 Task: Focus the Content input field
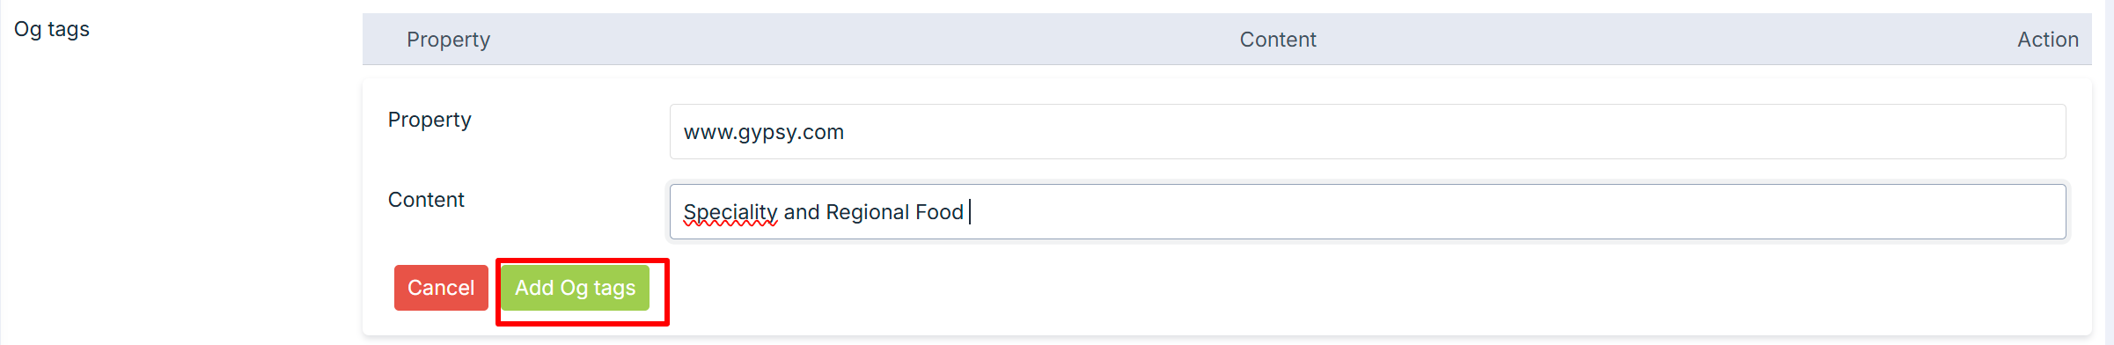pyautogui.click(x=1368, y=211)
